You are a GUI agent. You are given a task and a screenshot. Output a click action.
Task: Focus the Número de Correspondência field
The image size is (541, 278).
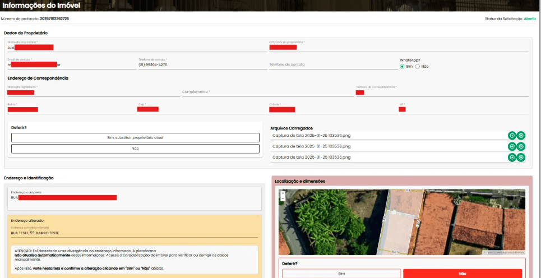[x=442, y=91]
